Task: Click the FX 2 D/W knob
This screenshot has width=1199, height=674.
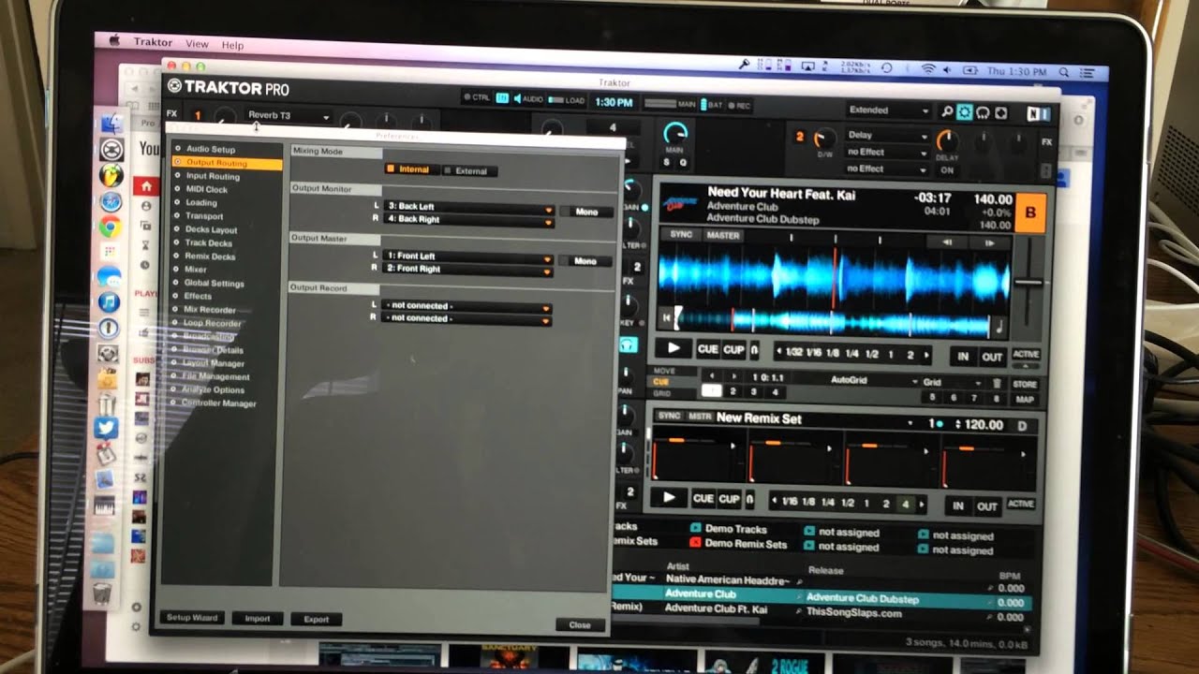Action: coord(824,139)
